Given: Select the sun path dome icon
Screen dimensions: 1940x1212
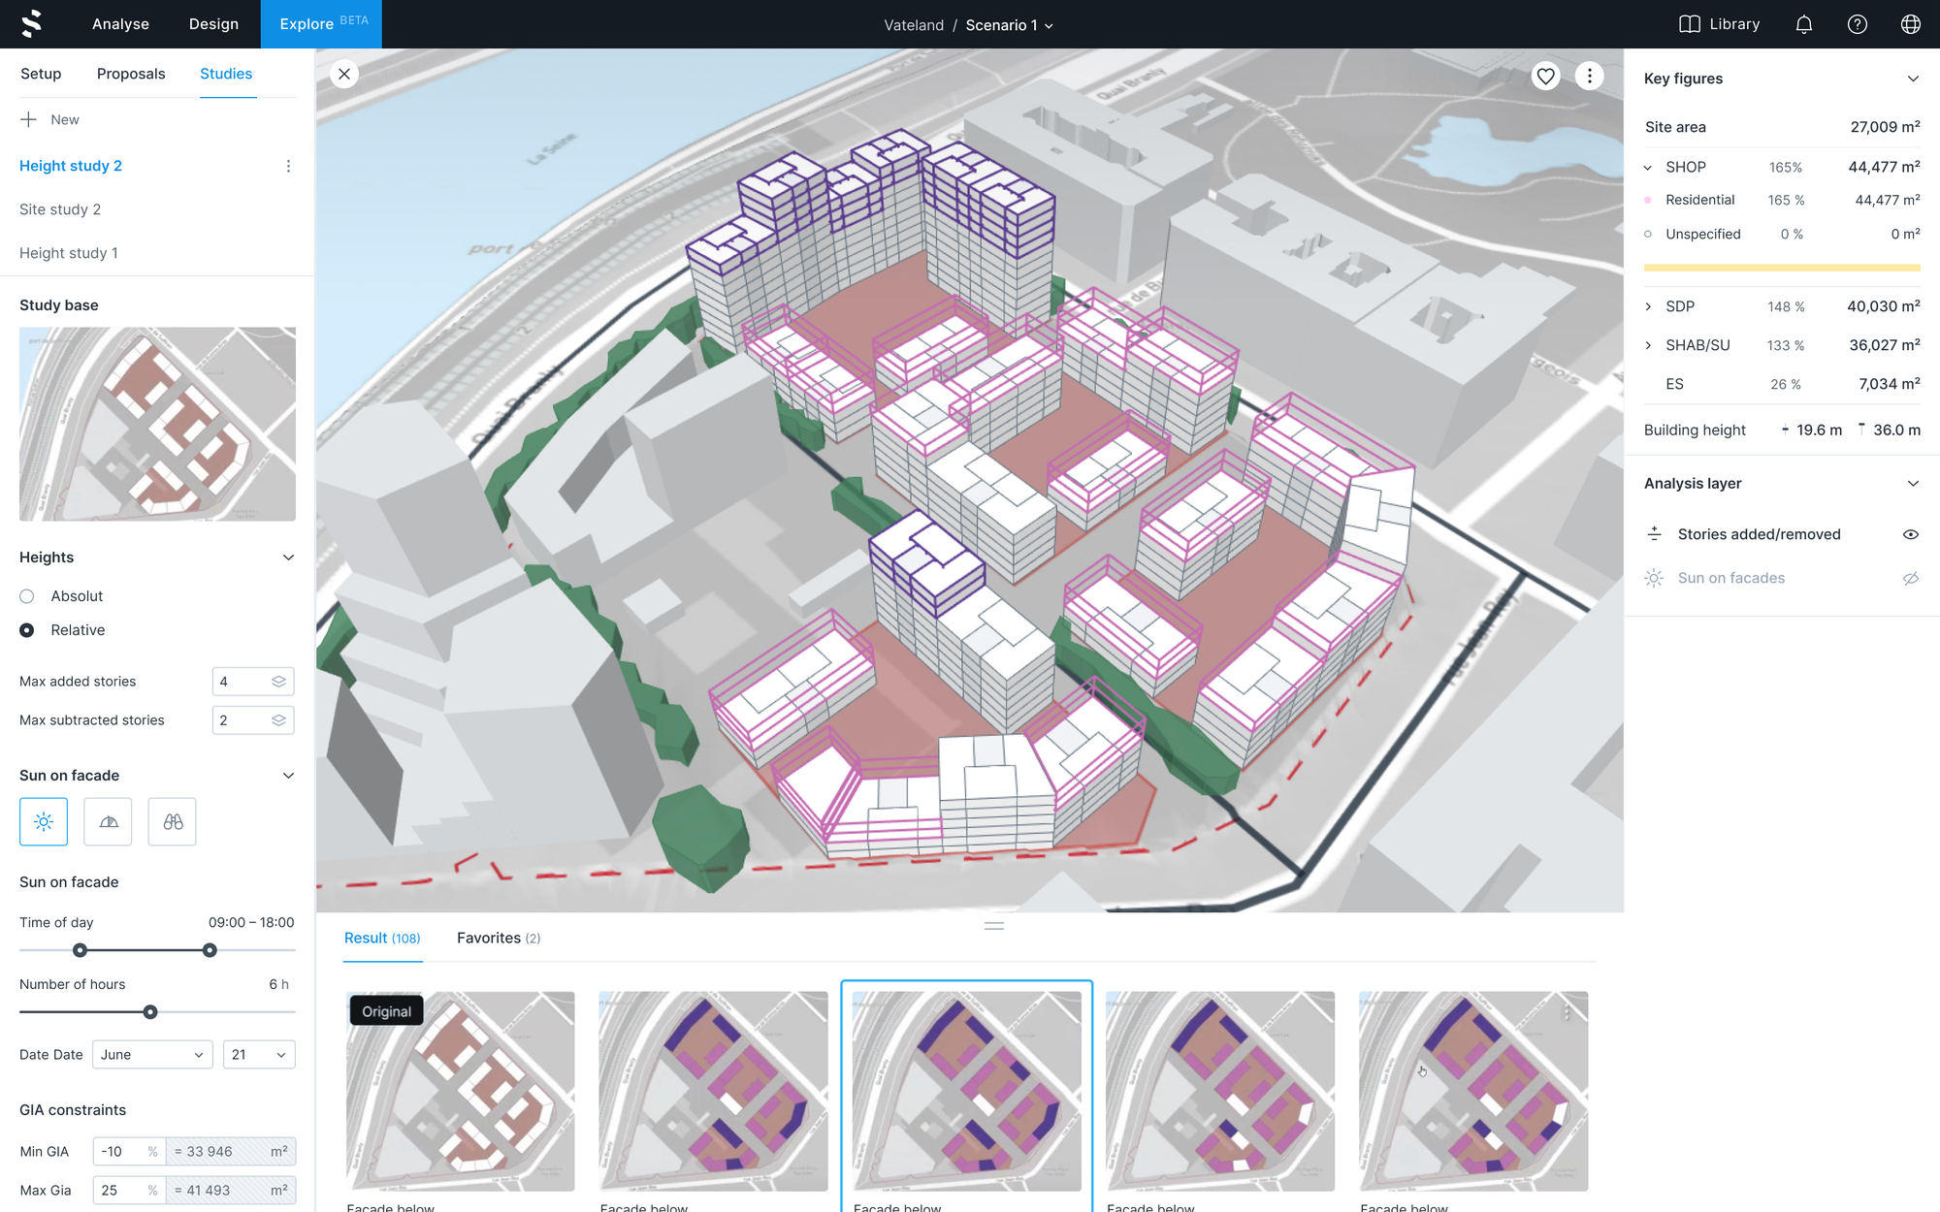Looking at the screenshot, I should point(107,821).
